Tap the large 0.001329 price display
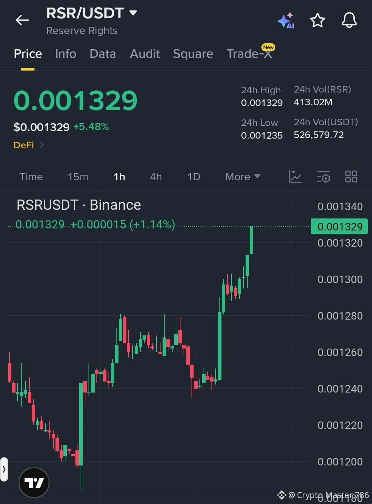 [x=75, y=100]
